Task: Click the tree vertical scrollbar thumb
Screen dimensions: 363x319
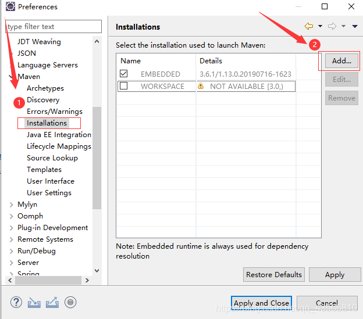Action: [97, 158]
